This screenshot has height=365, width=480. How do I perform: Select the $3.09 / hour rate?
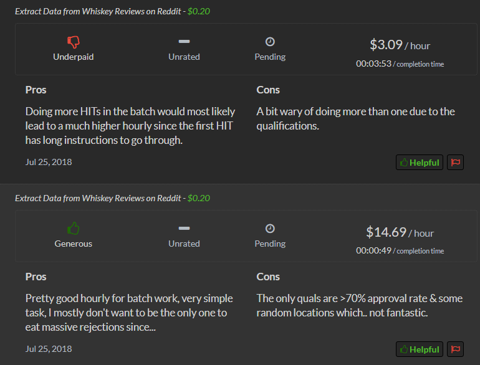coord(400,45)
